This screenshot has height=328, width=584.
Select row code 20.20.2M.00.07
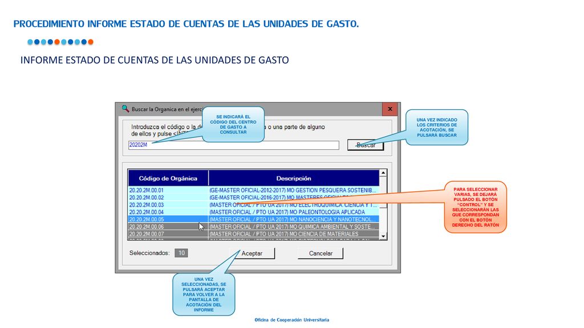pyautogui.click(x=147, y=234)
